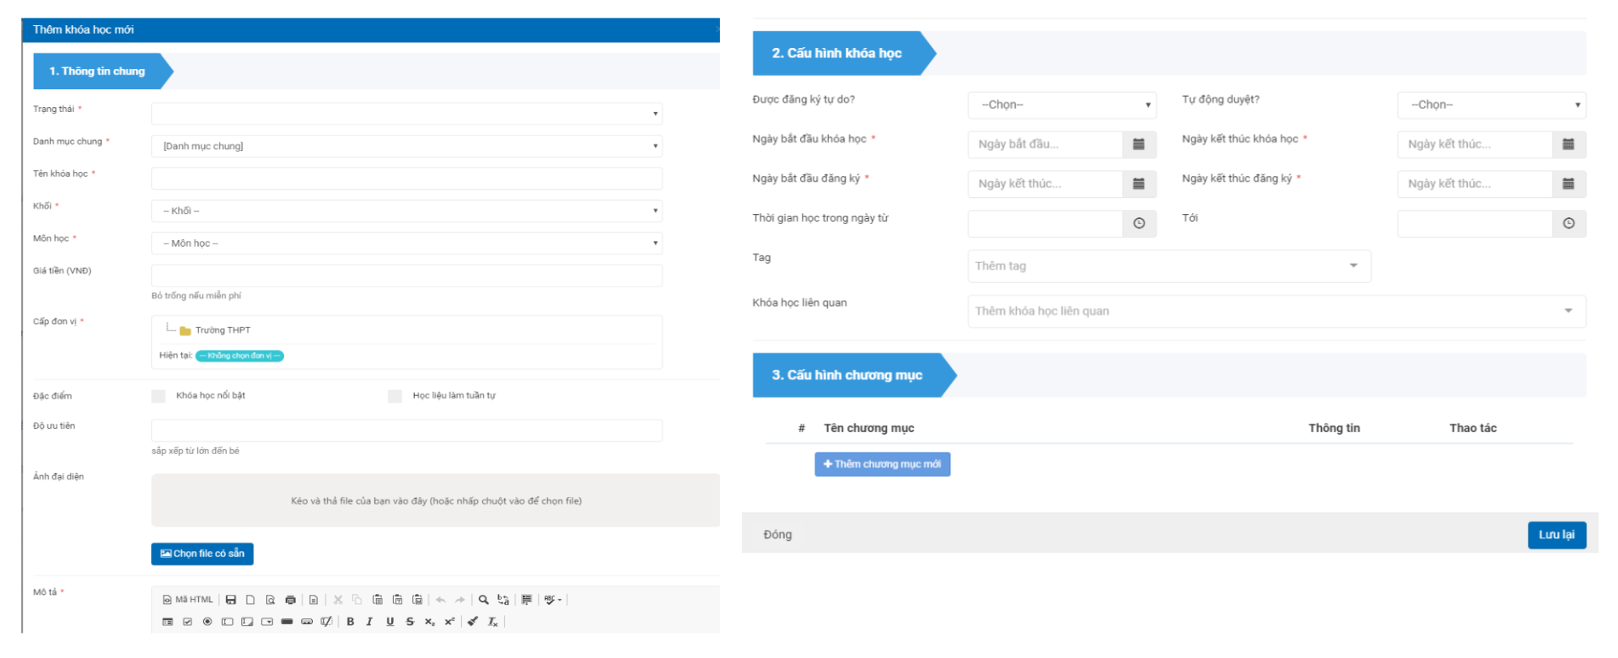Image resolution: width=1618 pixels, height=658 pixels.
Task: Click the Tên khóa học input field
Action: coord(406,179)
